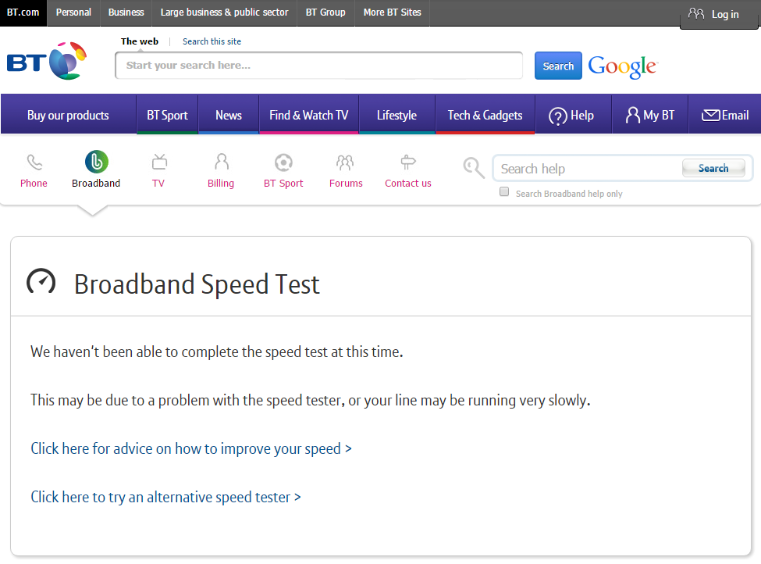The image size is (761, 564).
Task: Click the blue Search button
Action: point(558,66)
